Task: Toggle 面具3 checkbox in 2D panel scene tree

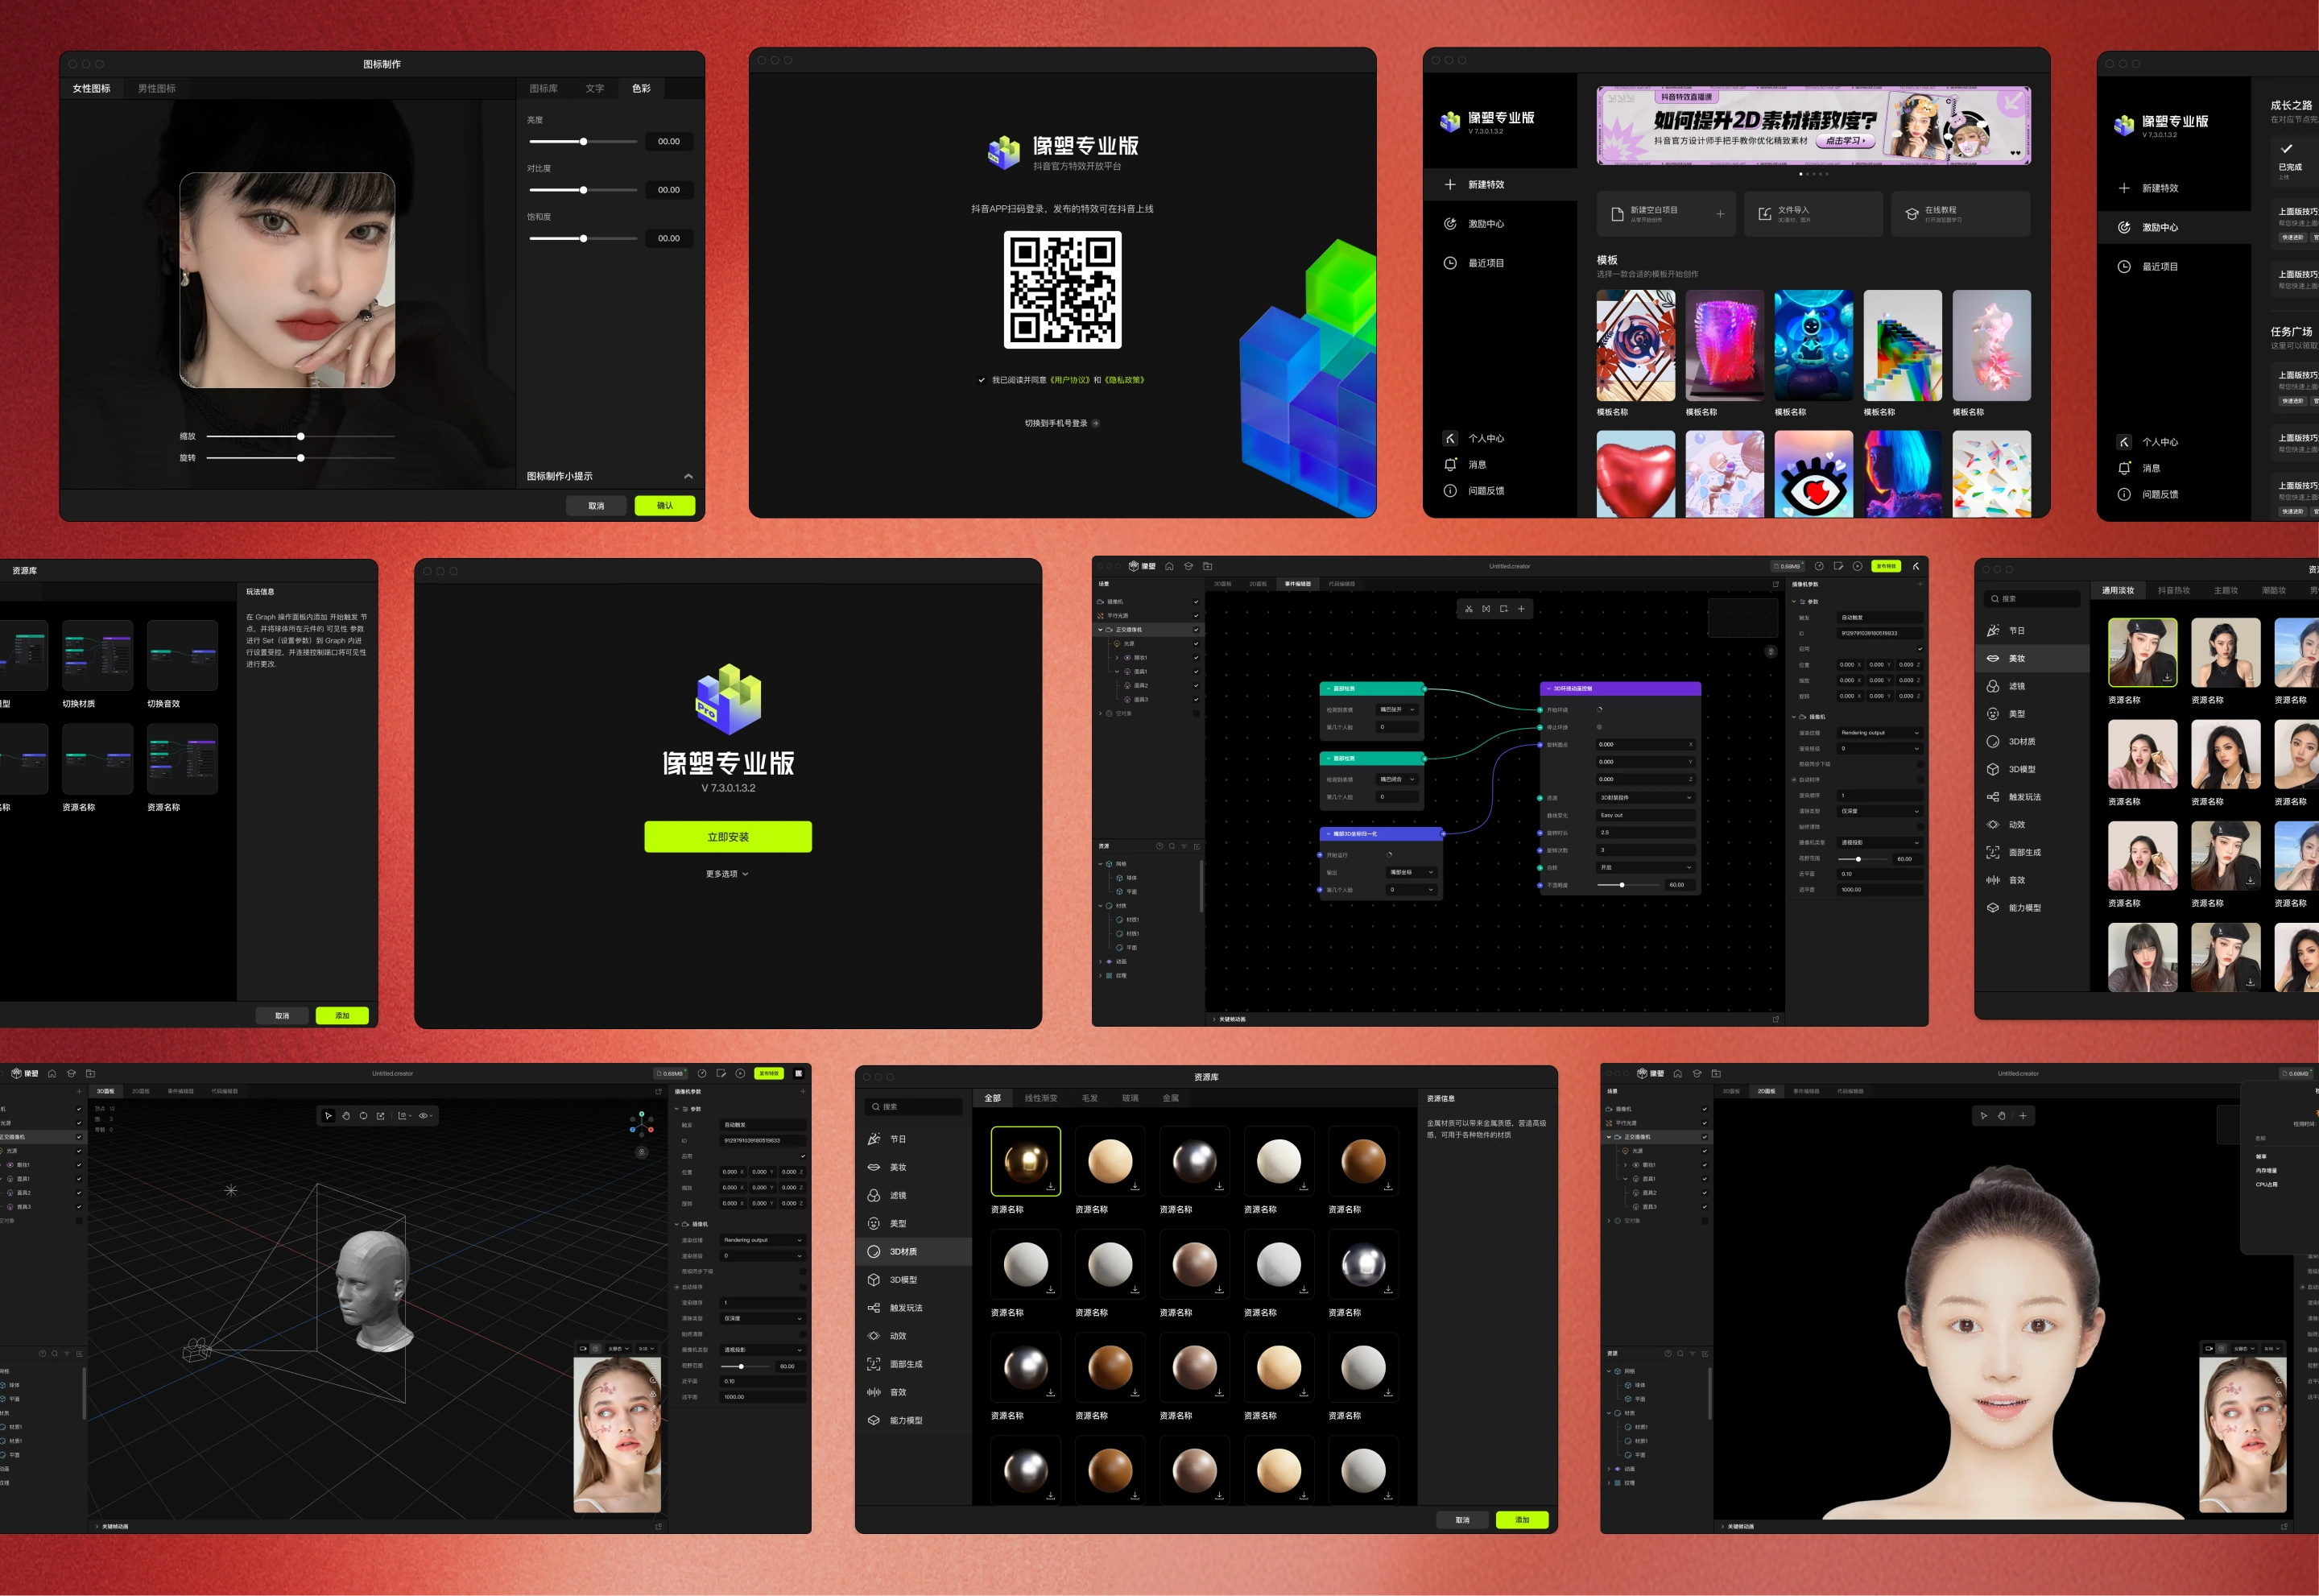Action: point(1705,1206)
